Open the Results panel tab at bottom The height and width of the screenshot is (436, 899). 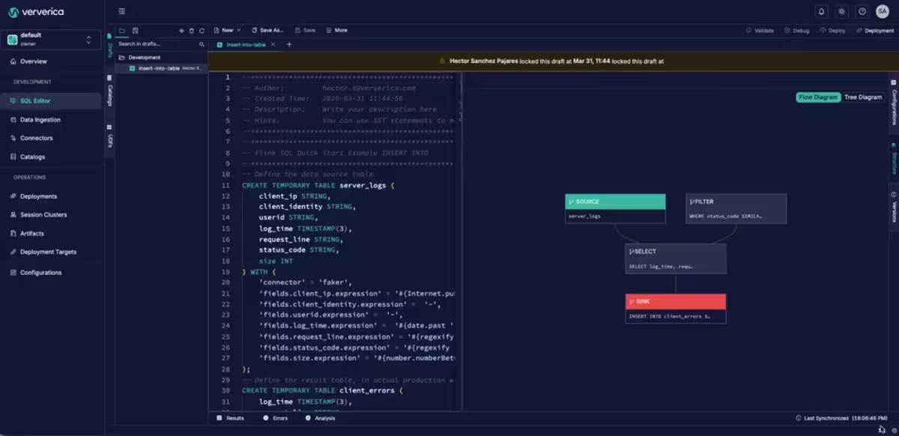pyautogui.click(x=231, y=418)
